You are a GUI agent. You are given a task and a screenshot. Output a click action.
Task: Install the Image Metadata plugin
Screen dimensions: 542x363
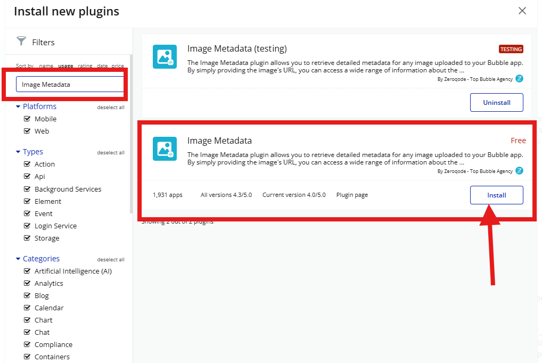tap(496, 195)
